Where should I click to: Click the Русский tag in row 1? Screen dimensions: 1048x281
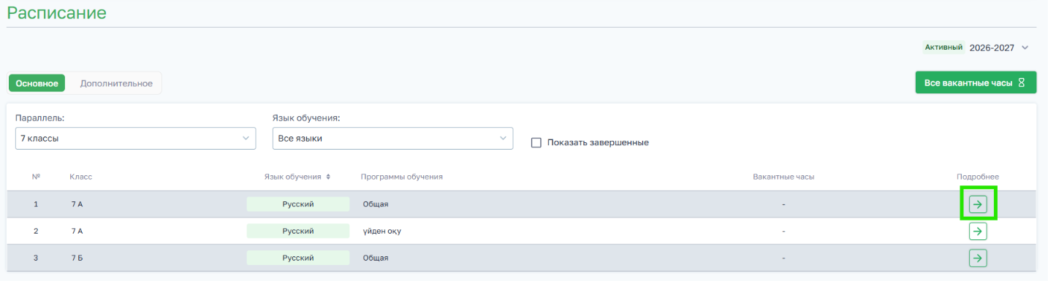click(298, 204)
